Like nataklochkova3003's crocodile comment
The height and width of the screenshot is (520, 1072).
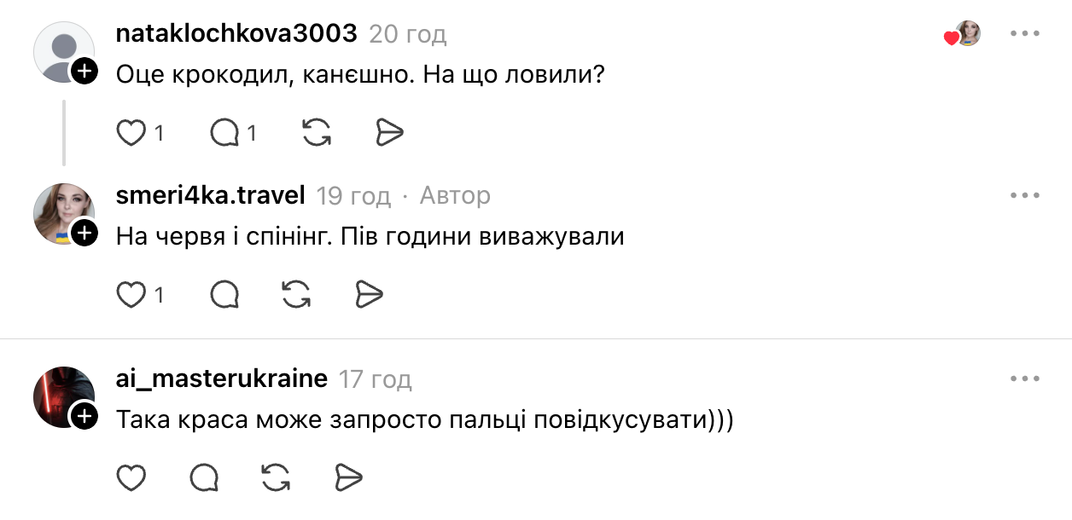click(131, 133)
